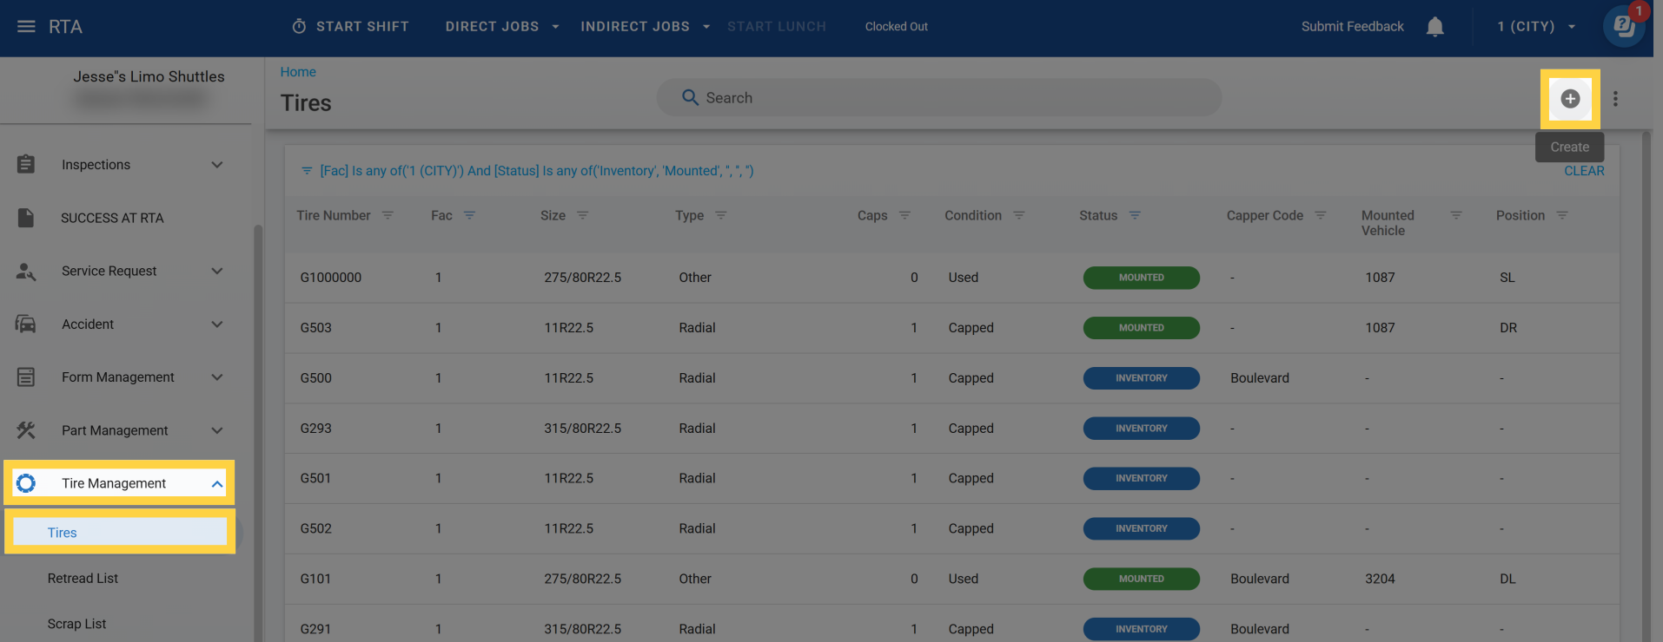Open the help chat icon
Viewport: 1663px width, 642px height.
coord(1623,27)
